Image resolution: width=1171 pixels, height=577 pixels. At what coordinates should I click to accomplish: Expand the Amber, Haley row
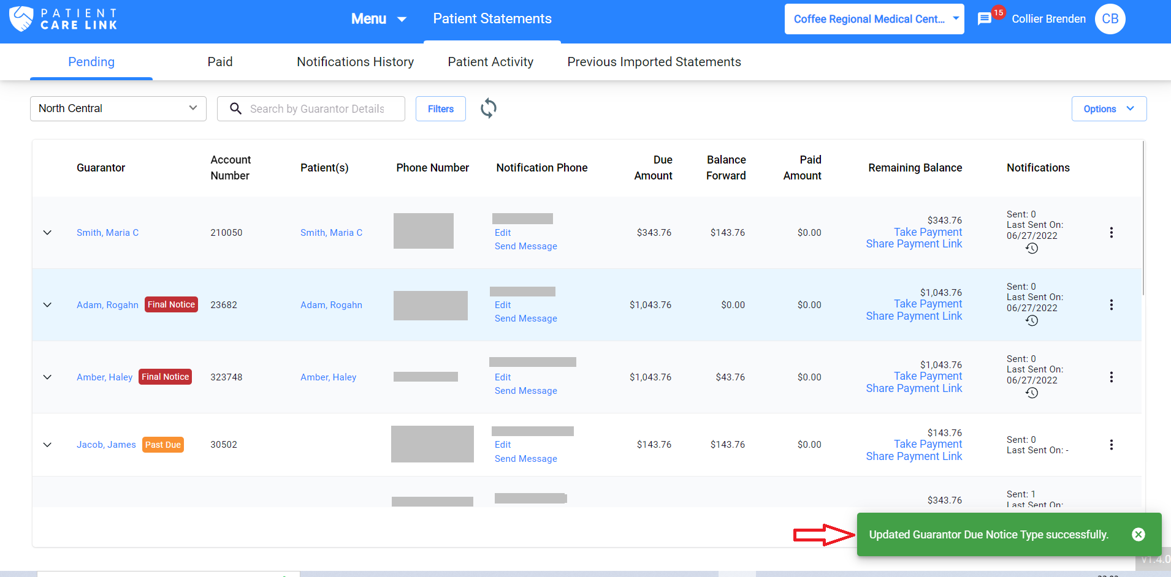[x=47, y=377]
